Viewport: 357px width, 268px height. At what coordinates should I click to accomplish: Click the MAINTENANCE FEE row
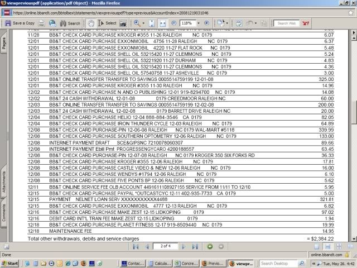point(181,231)
